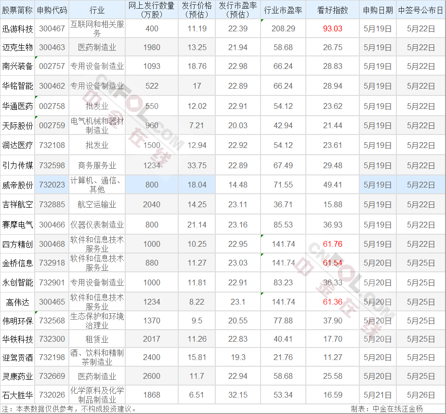Click P/E value 32.15
Screen dimensions: 446x414
point(238,395)
